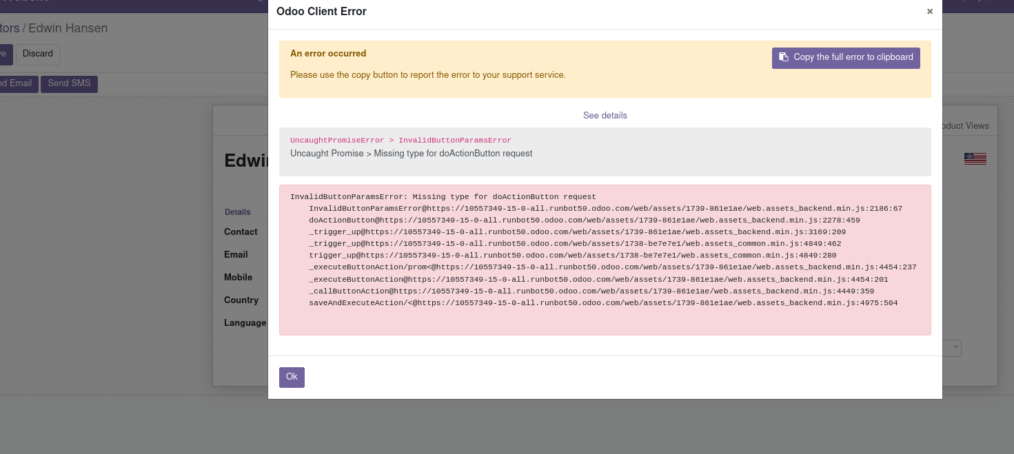Close the Odoo Client Error dialog

[929, 11]
